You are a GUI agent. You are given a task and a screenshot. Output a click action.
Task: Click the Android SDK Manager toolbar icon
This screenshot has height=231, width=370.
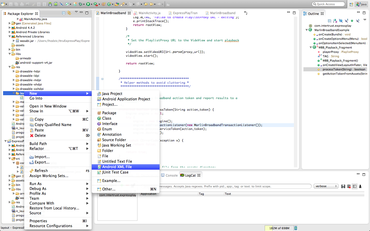(50, 4)
